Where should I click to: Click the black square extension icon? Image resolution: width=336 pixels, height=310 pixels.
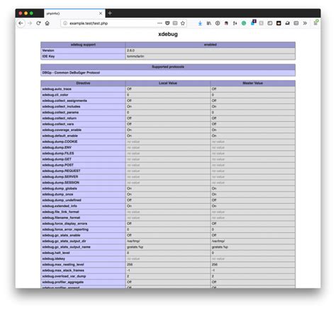click(x=279, y=23)
